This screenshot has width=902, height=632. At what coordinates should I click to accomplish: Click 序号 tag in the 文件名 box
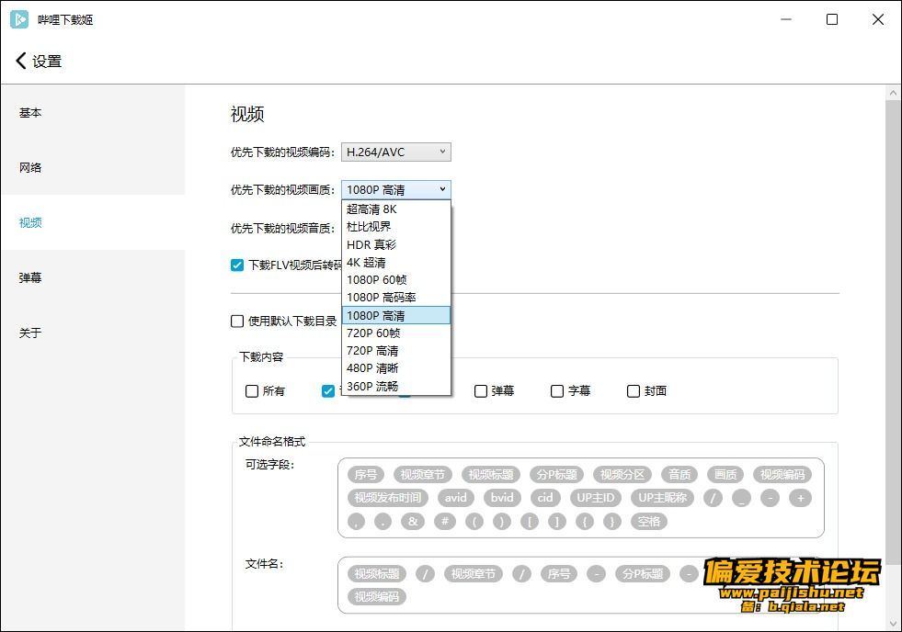click(x=559, y=574)
